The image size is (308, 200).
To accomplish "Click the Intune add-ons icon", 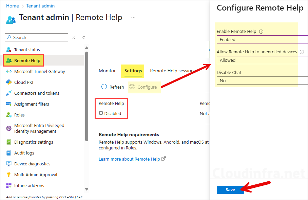I will (9, 185).
